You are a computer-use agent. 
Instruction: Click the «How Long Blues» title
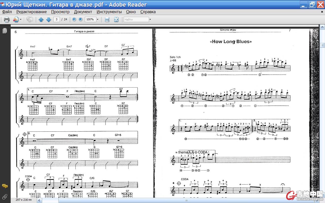click(x=231, y=42)
